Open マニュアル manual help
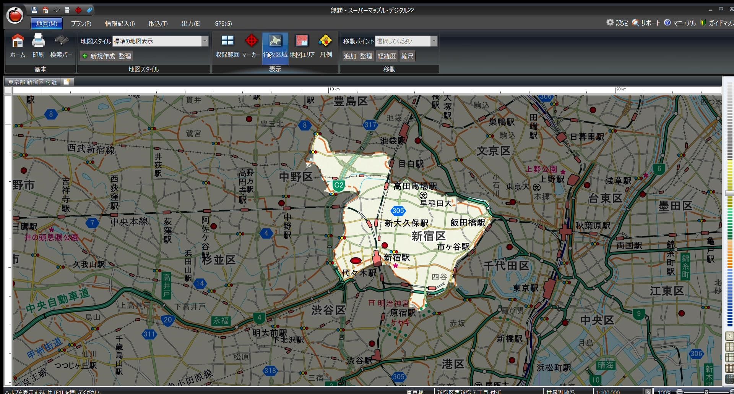 [x=680, y=23]
